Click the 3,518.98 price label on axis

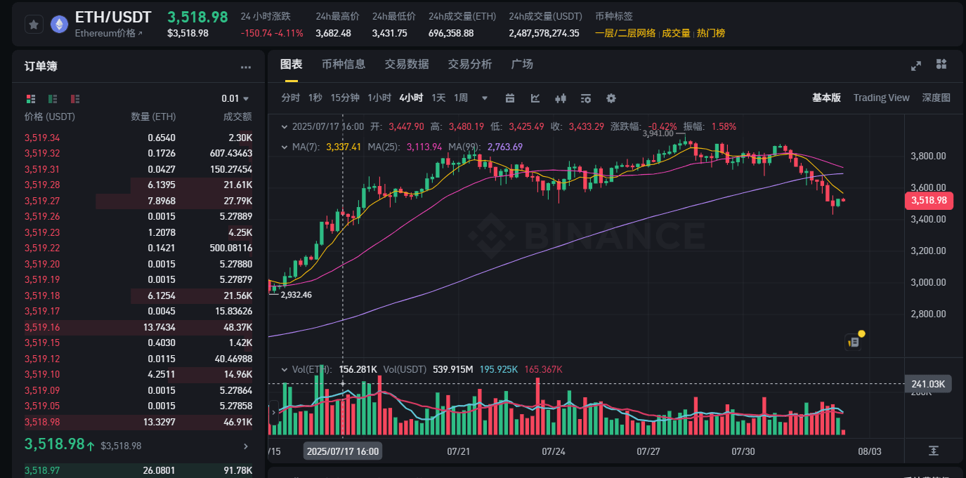pyautogui.click(x=929, y=201)
